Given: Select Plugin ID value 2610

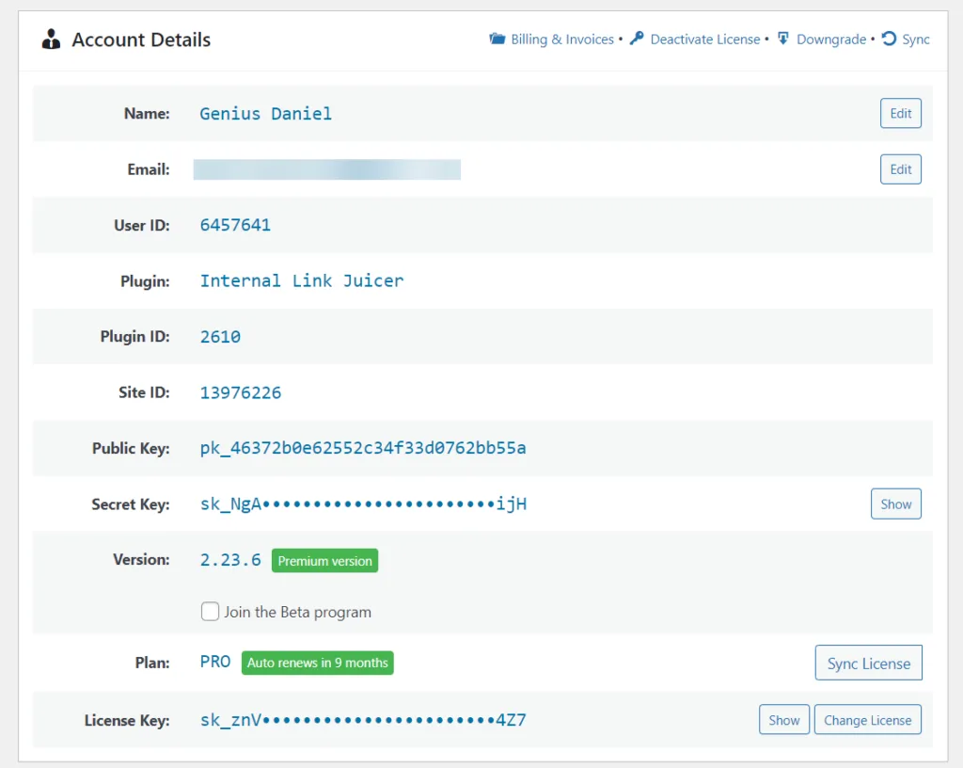Looking at the screenshot, I should 220,337.
